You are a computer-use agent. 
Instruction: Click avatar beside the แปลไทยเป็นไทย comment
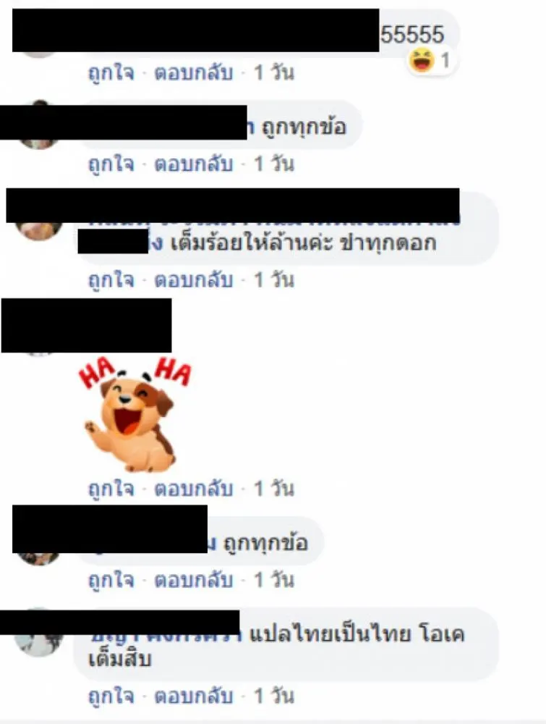tap(39, 644)
